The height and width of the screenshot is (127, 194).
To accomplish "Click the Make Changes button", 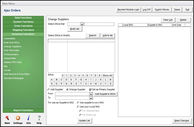I will [x=181, y=120].
